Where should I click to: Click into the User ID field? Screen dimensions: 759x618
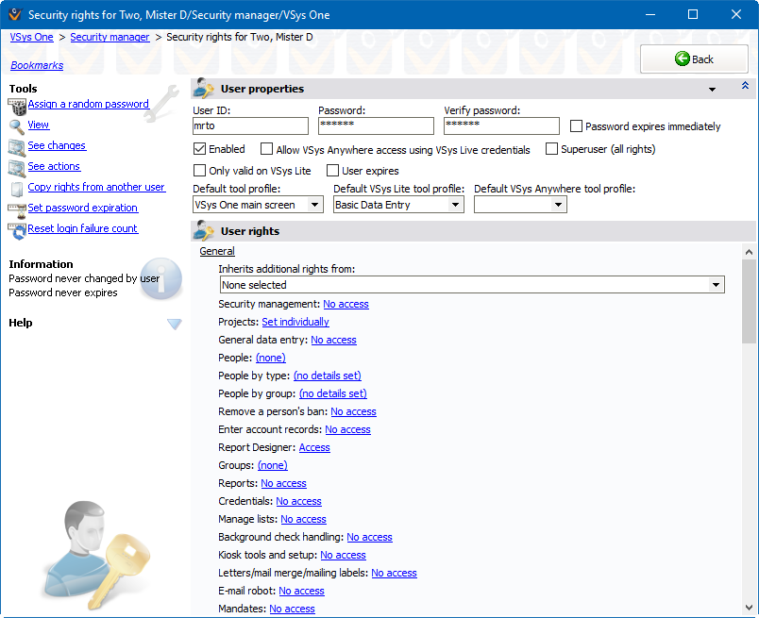click(250, 125)
